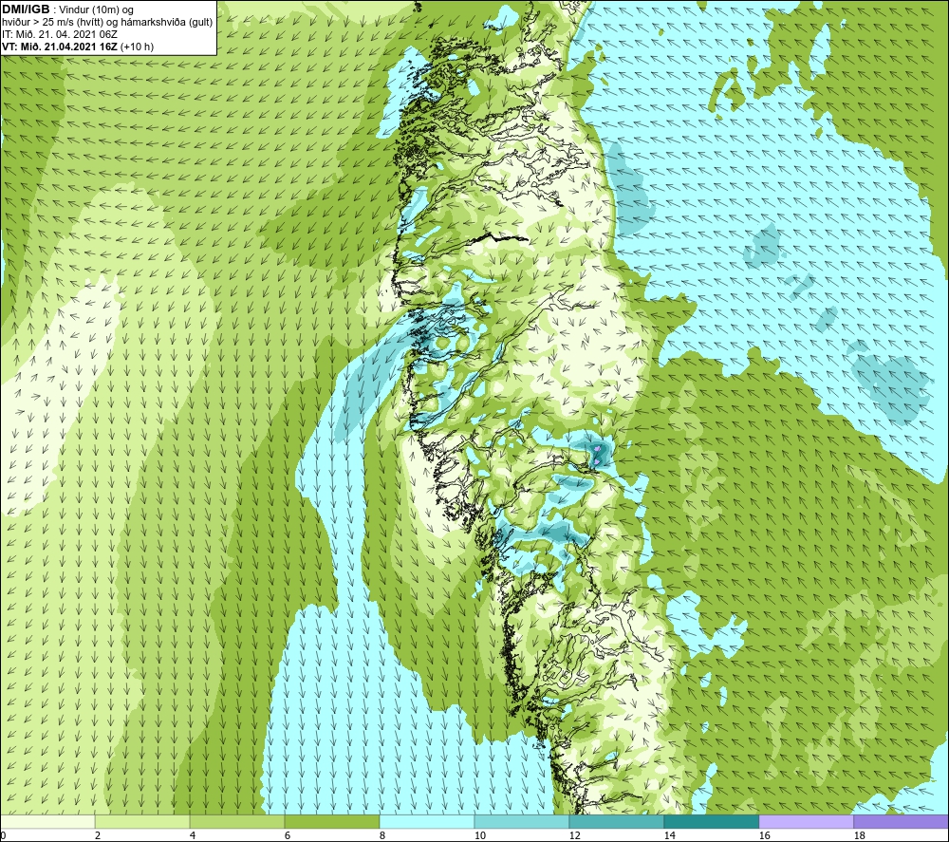Viewport: 949px width, 842px height.
Task: Click the 8–10 m/s light cyan legend swatch
Action: 427,821
